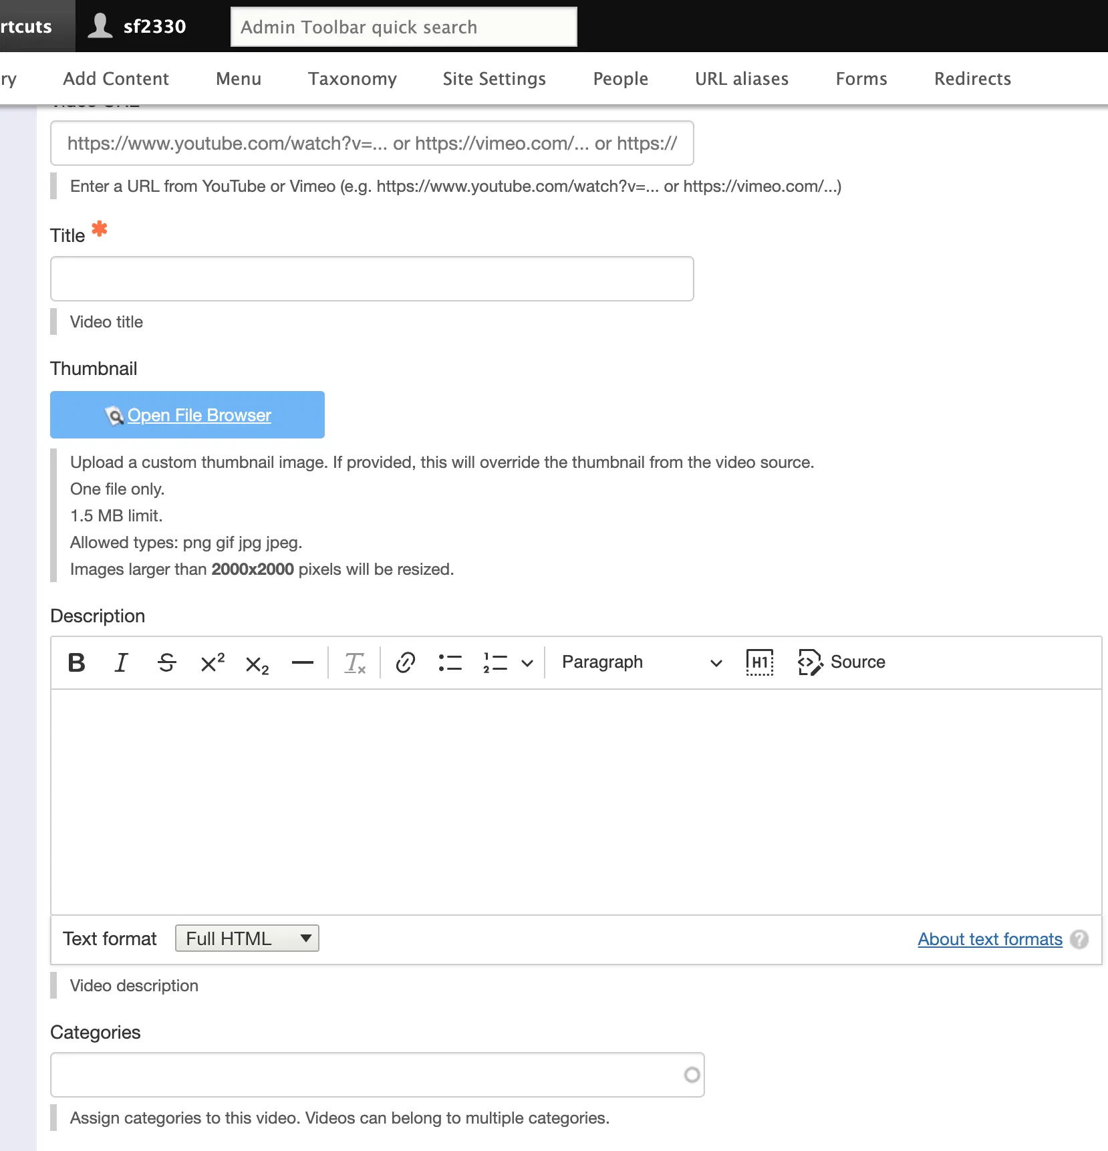Toggle bold formatting in Description editor
Viewport: 1108px width, 1151px height.
click(76, 662)
